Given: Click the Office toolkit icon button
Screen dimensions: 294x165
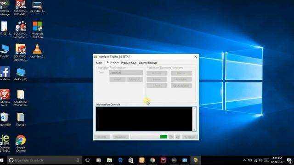Looking at the screenshot, I should (x=171, y=137).
